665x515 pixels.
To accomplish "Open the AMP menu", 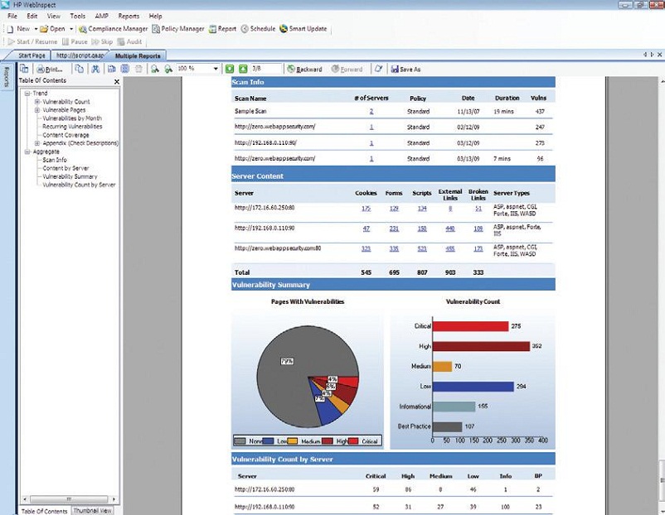I will point(102,16).
